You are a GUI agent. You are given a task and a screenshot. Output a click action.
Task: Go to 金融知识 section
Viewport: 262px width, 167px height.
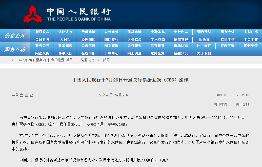click(181, 53)
